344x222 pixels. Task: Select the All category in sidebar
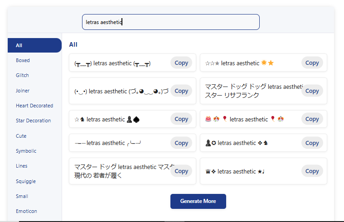coord(34,45)
